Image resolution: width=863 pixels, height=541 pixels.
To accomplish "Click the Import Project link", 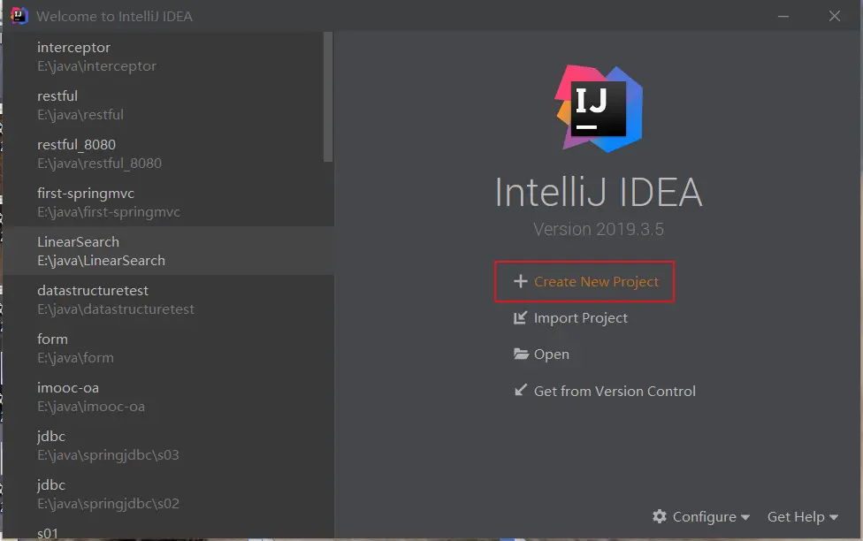I will coord(580,318).
